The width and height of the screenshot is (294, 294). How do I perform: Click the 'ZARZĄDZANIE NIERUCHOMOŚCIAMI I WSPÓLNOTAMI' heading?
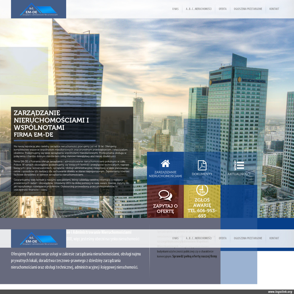[x=51, y=120]
